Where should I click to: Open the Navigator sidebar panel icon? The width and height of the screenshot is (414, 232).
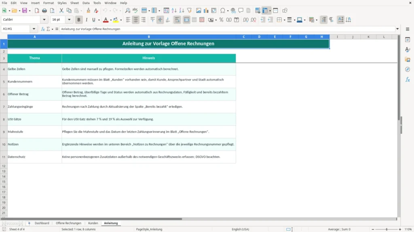408,69
